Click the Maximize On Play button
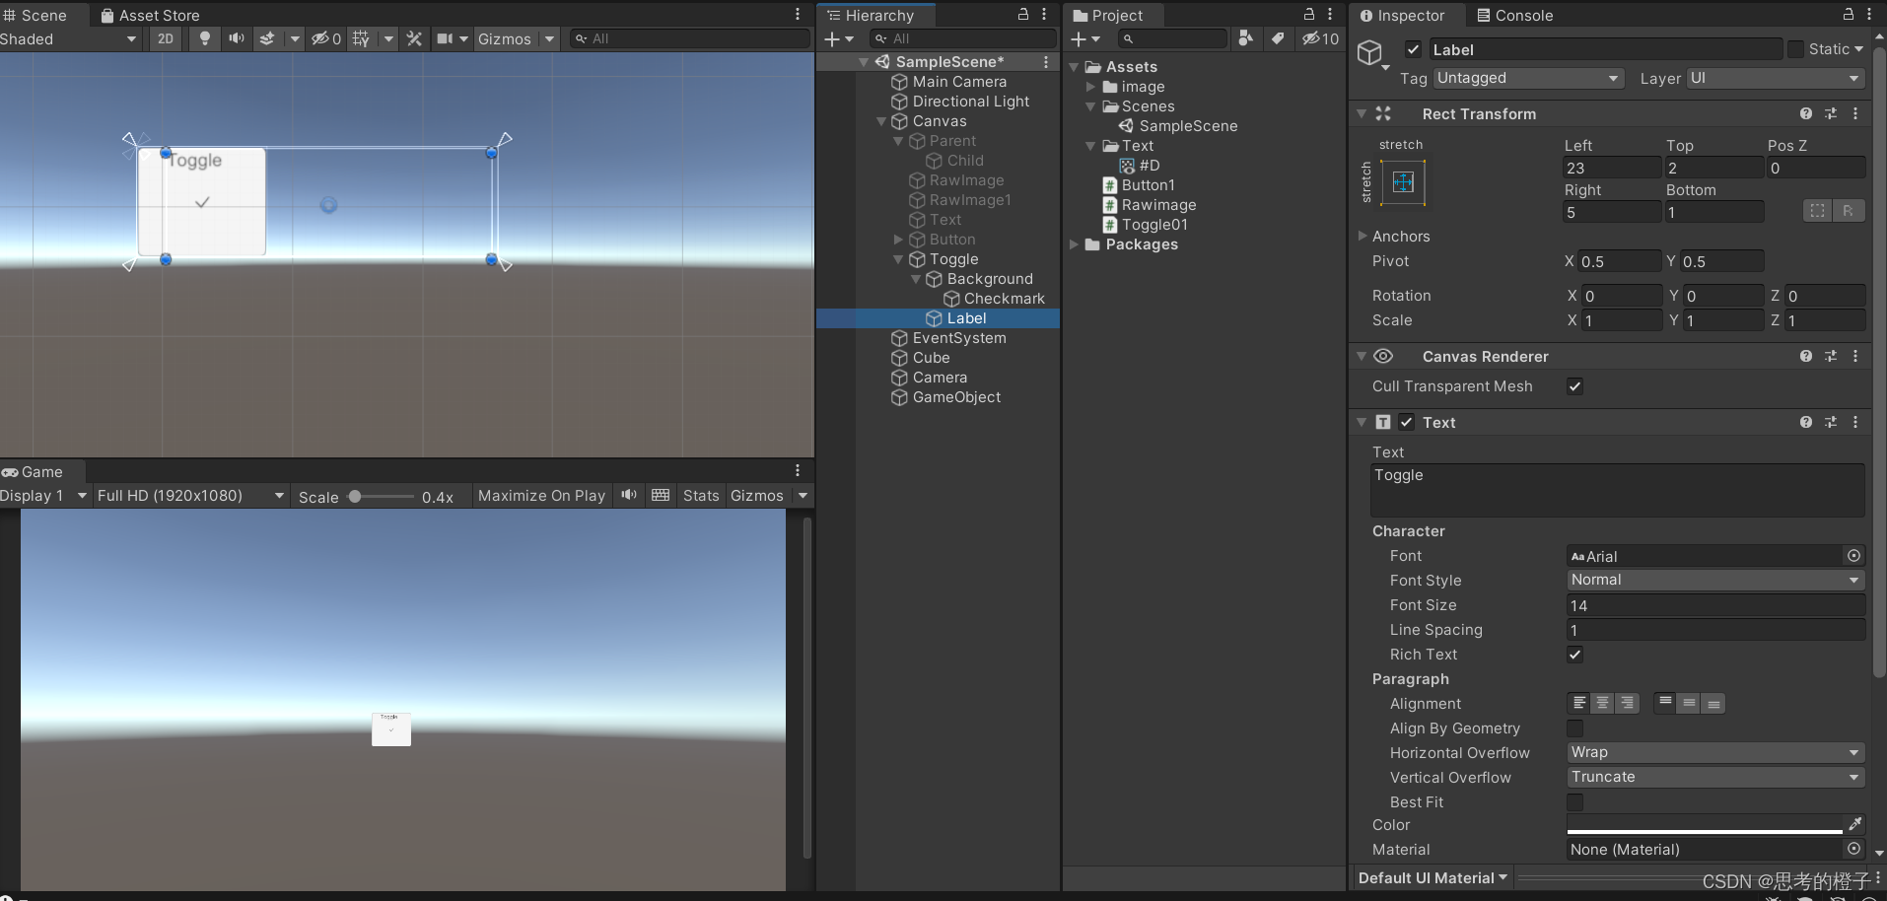 [x=540, y=496]
